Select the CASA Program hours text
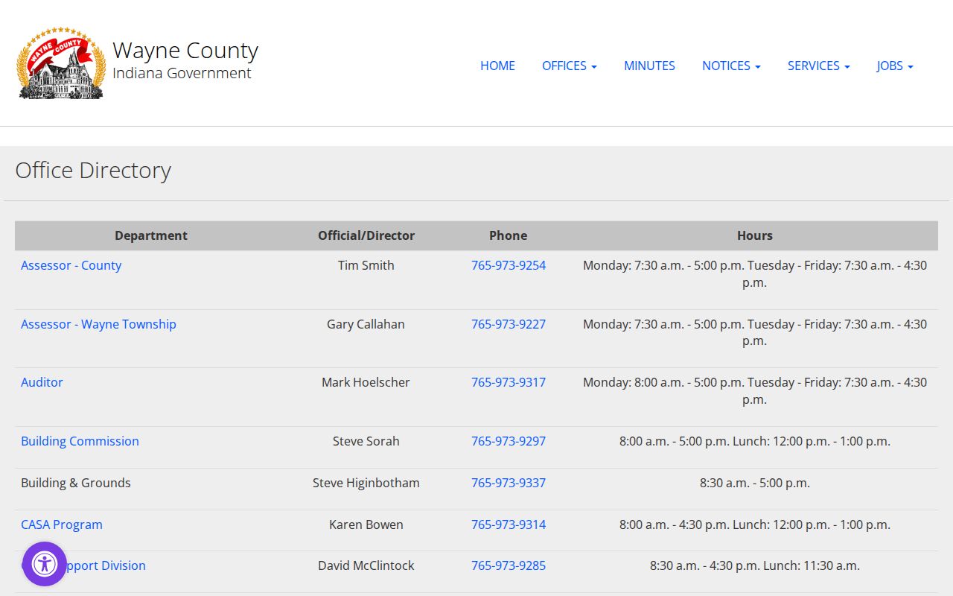This screenshot has width=953, height=596. (x=755, y=524)
